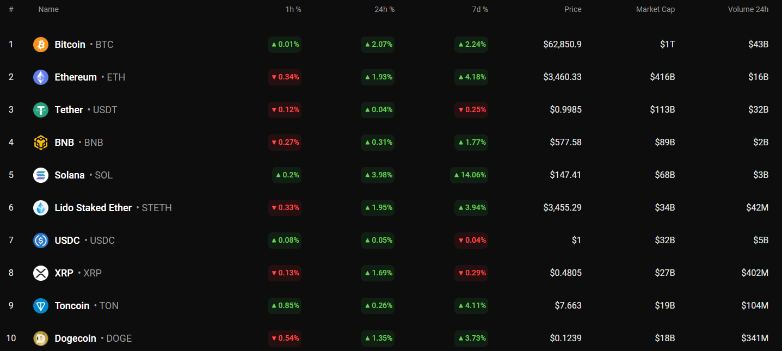Screen dimensions: 782x351
Task: Click the USDC logo icon
Action: point(41,241)
